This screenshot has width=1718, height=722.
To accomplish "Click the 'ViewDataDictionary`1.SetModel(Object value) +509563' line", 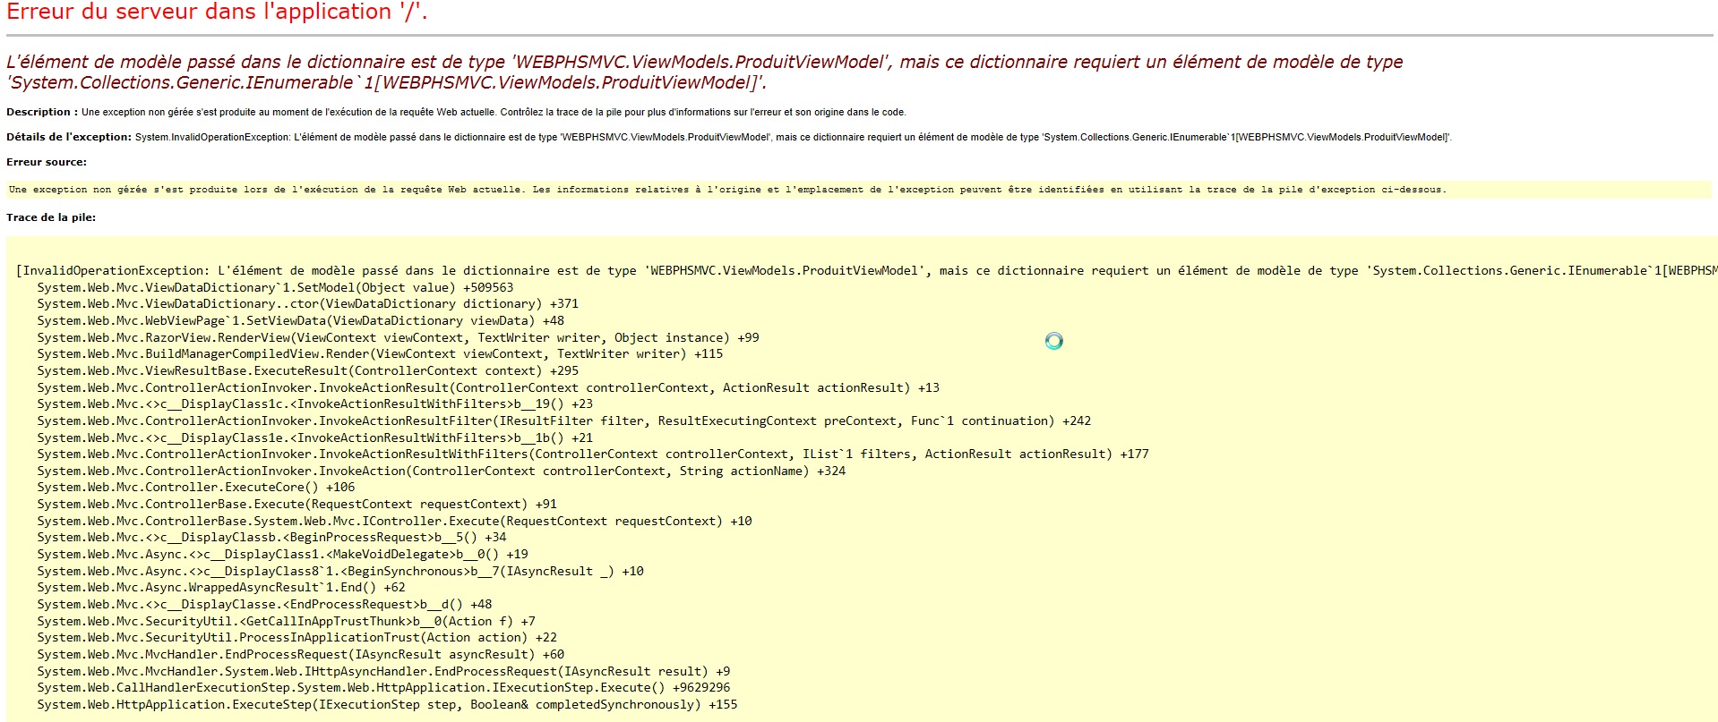I will (x=275, y=287).
